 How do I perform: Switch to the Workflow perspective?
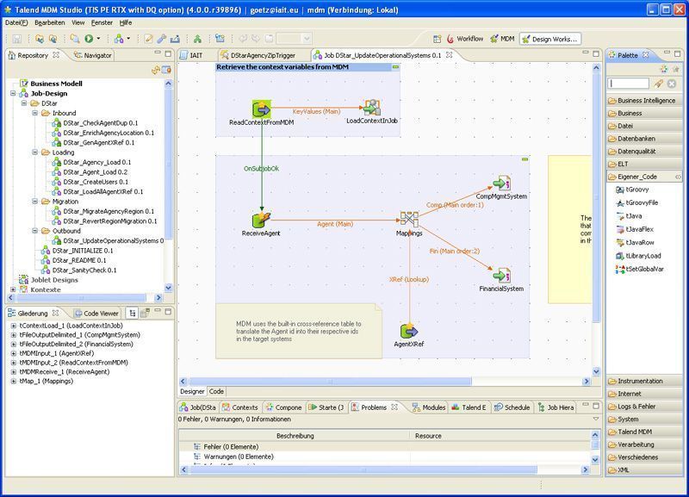465,39
